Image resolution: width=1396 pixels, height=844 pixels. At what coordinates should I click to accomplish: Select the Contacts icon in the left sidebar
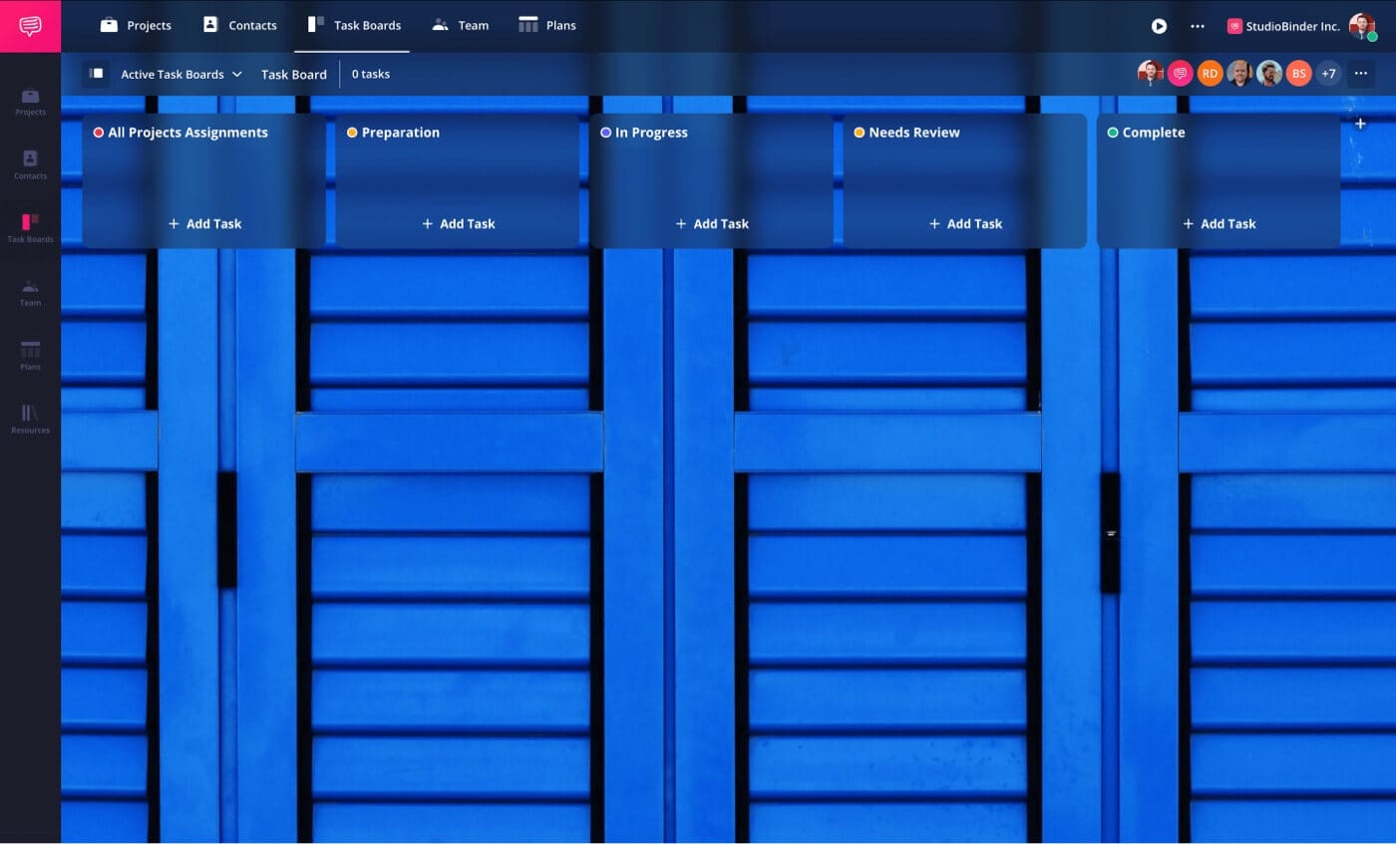pyautogui.click(x=30, y=166)
